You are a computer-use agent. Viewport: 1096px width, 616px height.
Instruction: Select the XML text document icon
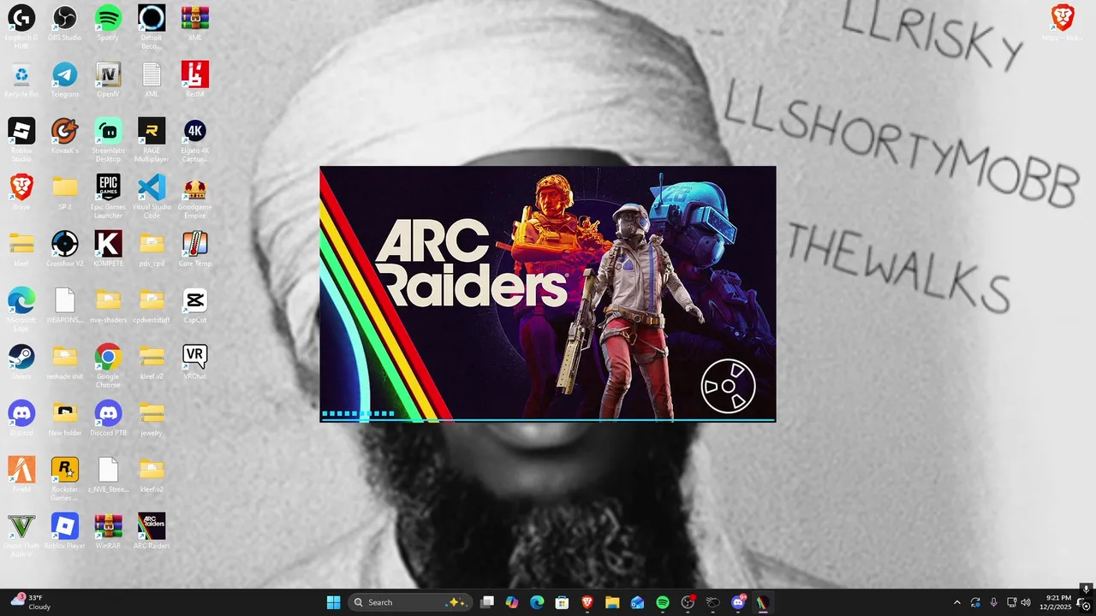click(x=152, y=80)
